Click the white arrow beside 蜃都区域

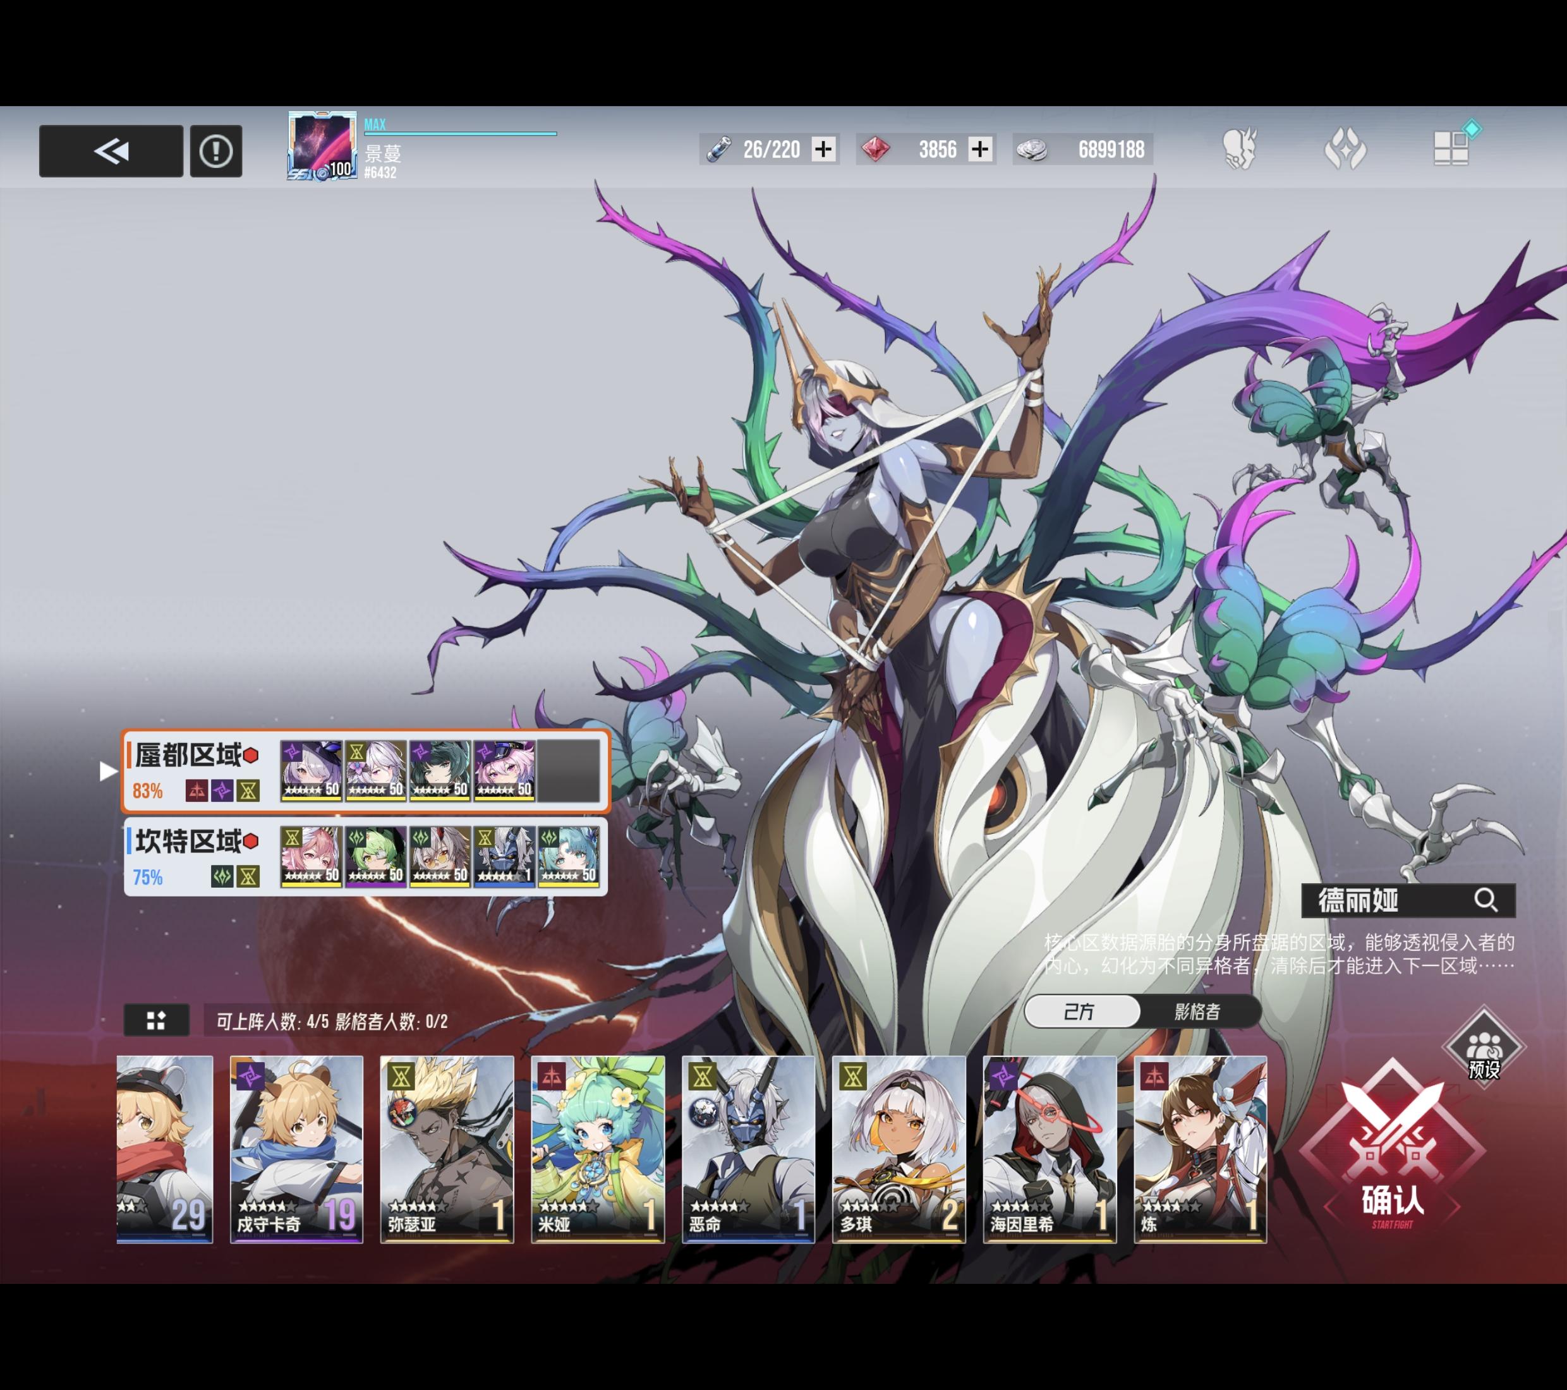tap(108, 771)
